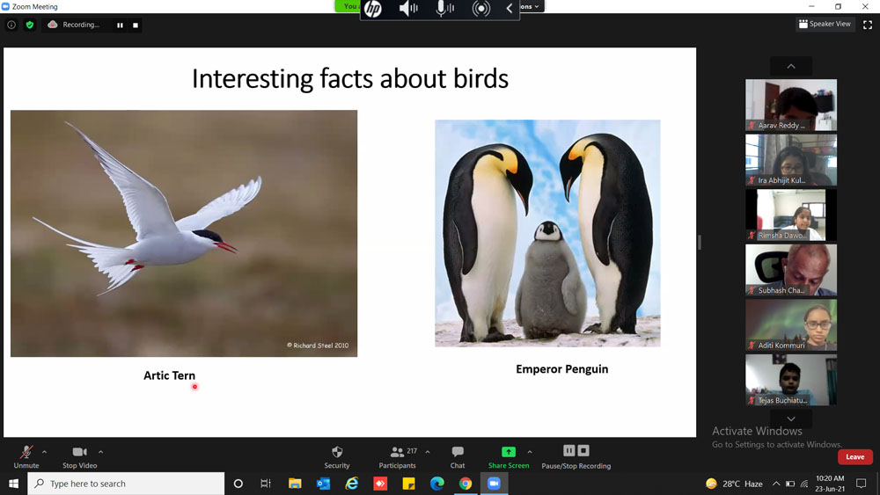This screenshot has height=495, width=880.
Task: Collapse the HP overlay bar arrow
Action: pyautogui.click(x=510, y=9)
